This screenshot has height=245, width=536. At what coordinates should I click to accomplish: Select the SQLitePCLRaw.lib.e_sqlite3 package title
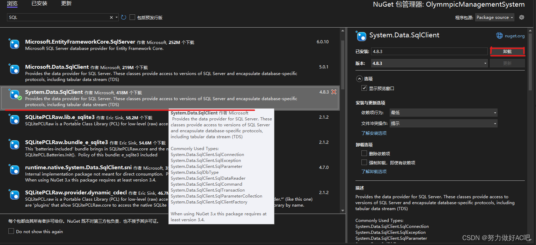coord(60,117)
